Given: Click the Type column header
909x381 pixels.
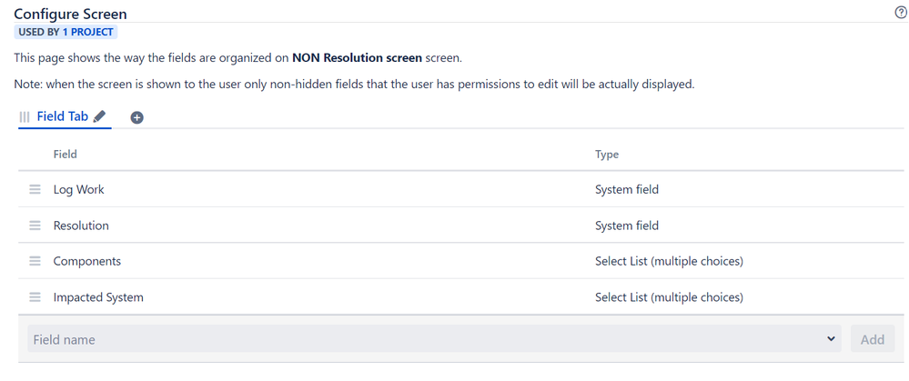Looking at the screenshot, I should (x=607, y=154).
